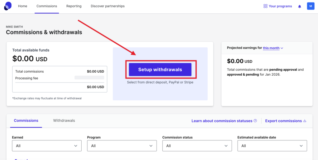Go to the Home menu item

pyautogui.click(x=23, y=6)
